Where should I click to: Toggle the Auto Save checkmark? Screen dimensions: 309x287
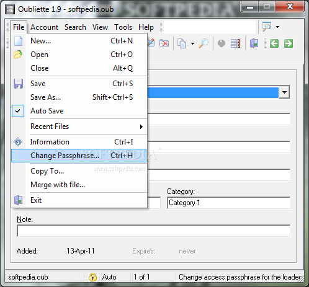click(18, 111)
